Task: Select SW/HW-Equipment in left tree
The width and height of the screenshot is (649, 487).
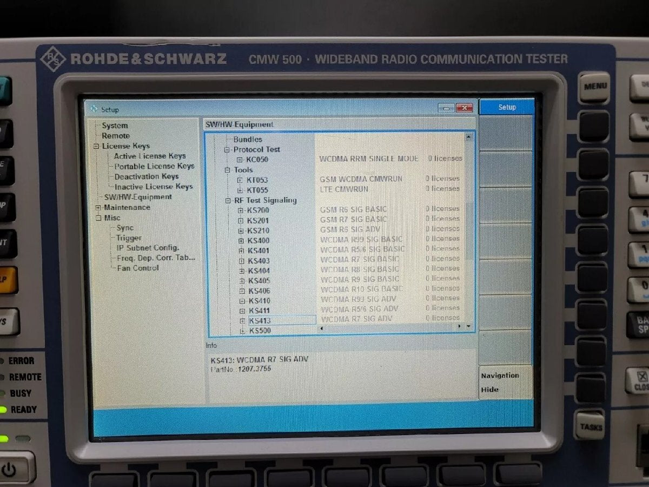Action: pyautogui.click(x=138, y=197)
